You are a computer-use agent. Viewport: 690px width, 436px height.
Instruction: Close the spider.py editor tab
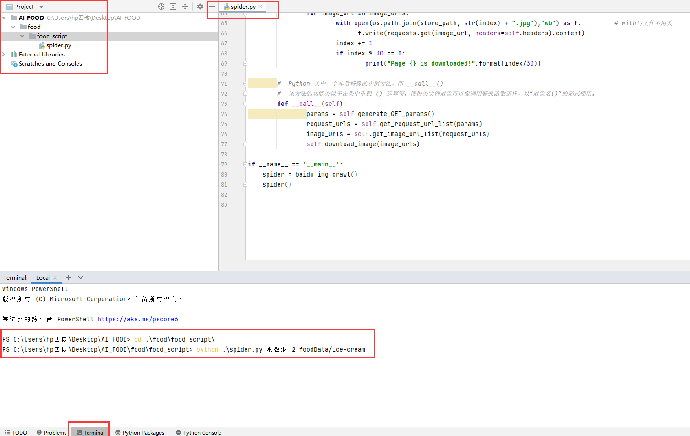click(260, 6)
